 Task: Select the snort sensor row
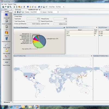(82, 32)
